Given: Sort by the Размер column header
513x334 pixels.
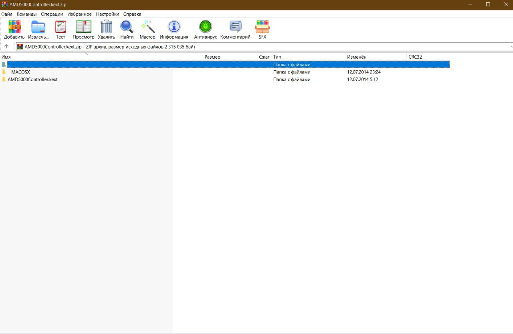Looking at the screenshot, I should 197,57.
